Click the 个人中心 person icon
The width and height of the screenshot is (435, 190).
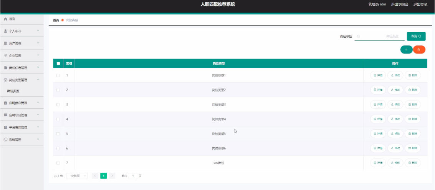pos(5,31)
